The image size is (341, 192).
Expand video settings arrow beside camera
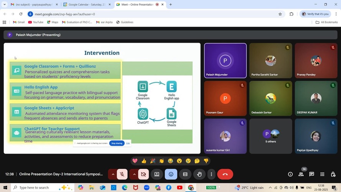point(134,174)
